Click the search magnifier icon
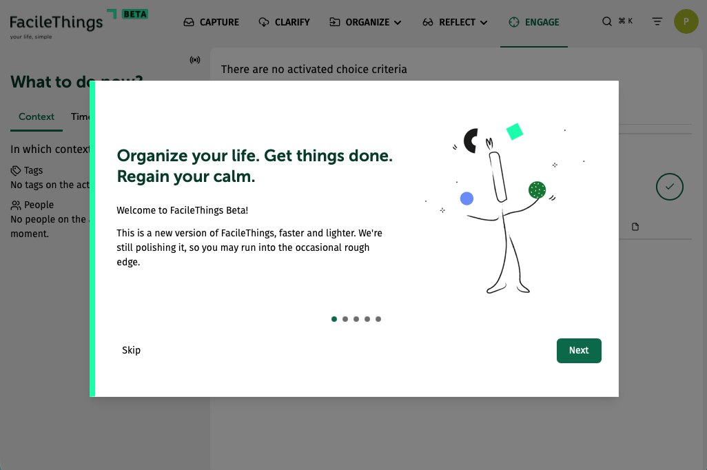This screenshot has height=470, width=707. pos(607,21)
